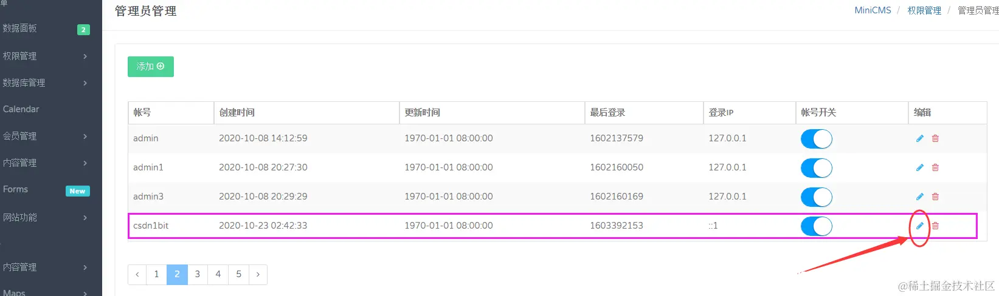Screen dimensions: 999x296
Task: Click the green badge 2 on 数据面板
Action: pyautogui.click(x=84, y=30)
